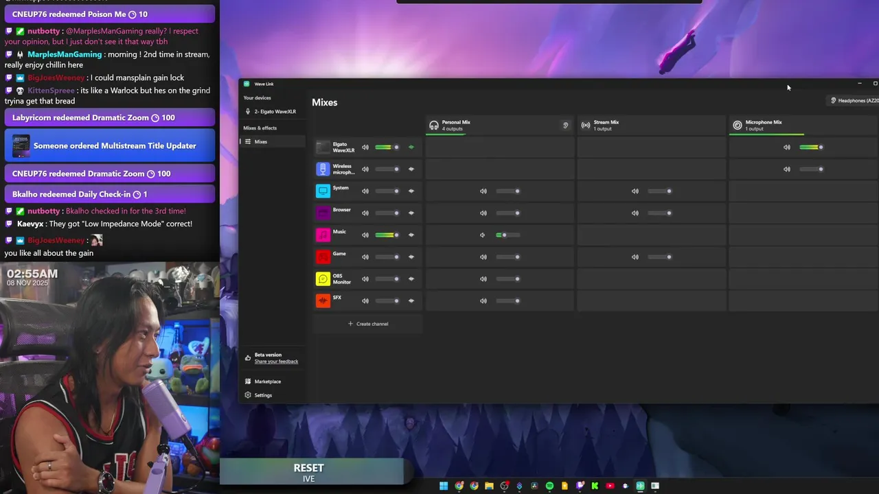
Task: Select the 2- Elgato Wave:XLR device
Action: click(272, 111)
